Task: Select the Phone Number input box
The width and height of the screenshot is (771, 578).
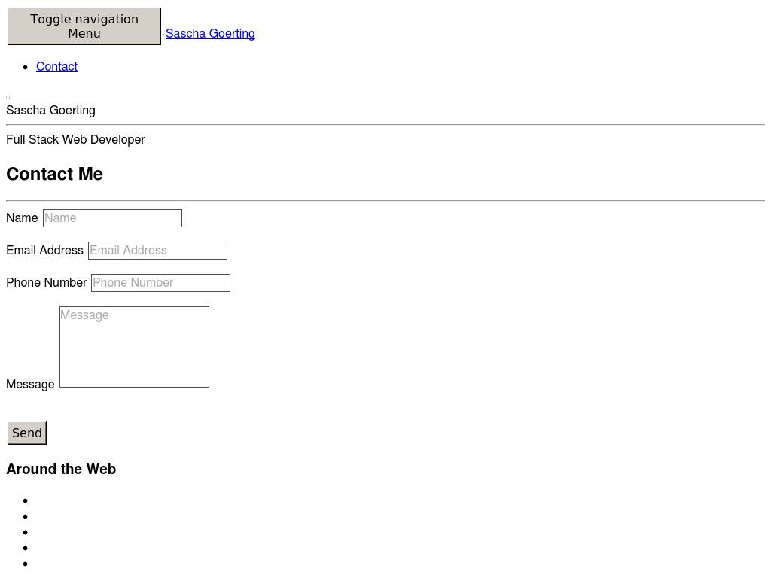Action: pos(161,283)
